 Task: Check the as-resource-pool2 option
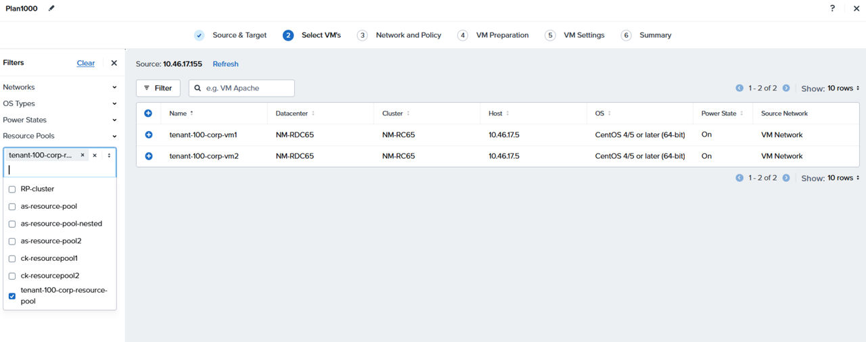click(12, 241)
